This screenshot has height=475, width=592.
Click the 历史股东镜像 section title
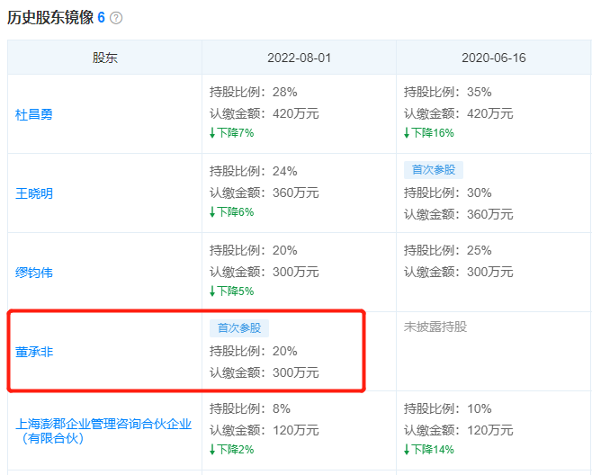click(x=50, y=18)
